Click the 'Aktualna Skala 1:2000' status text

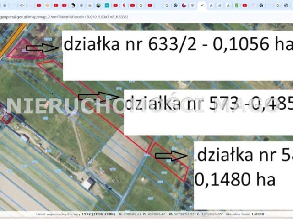(245, 214)
